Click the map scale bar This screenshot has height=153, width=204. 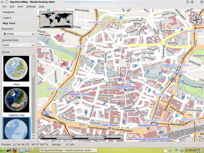(81, 137)
